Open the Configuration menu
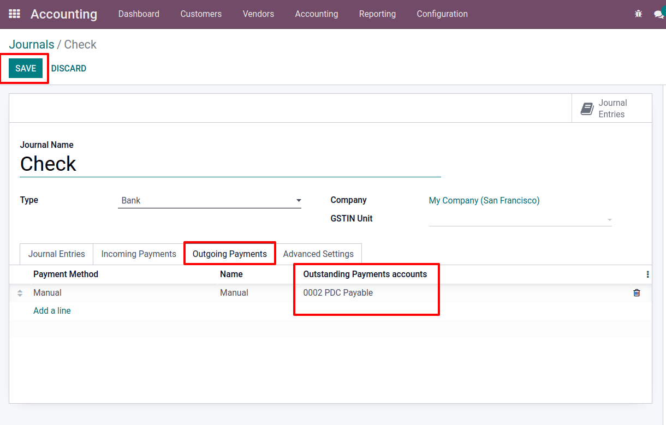 click(x=442, y=14)
